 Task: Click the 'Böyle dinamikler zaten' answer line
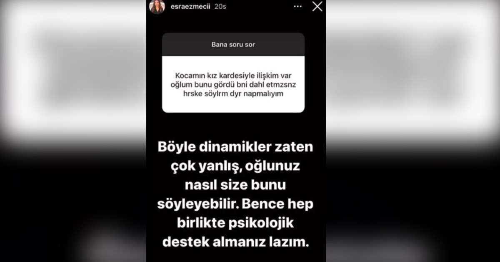point(235,148)
